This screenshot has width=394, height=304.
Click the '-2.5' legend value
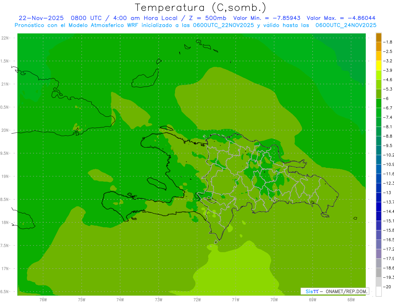tap(388, 51)
